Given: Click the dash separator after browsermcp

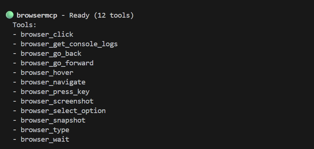Looking at the screenshot, I should click(x=63, y=15).
